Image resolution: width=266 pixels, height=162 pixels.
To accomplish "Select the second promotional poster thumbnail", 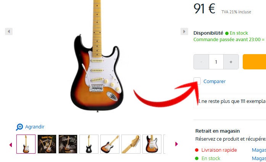I will point(47,144).
